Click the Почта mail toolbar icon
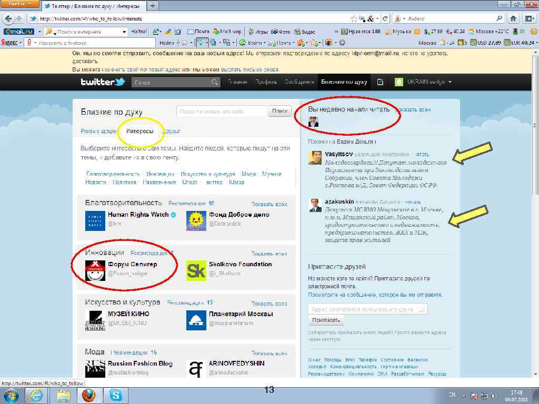Viewport: 539px width, 404px height. click(x=198, y=32)
